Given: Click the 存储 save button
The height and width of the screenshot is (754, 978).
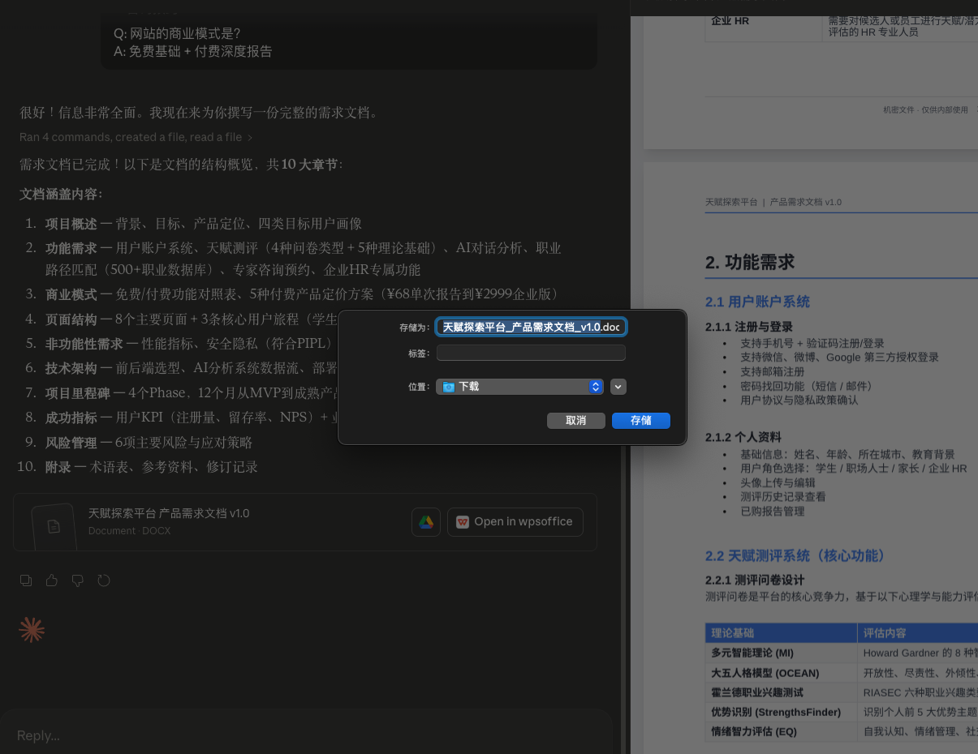Looking at the screenshot, I should coord(640,421).
